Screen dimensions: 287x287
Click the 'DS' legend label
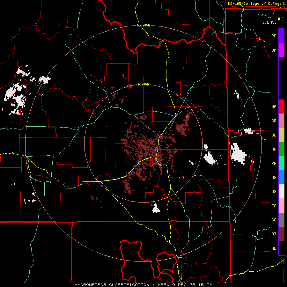pos(274,192)
